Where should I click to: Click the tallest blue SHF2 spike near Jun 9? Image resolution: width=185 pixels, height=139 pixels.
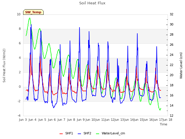point(79,28)
